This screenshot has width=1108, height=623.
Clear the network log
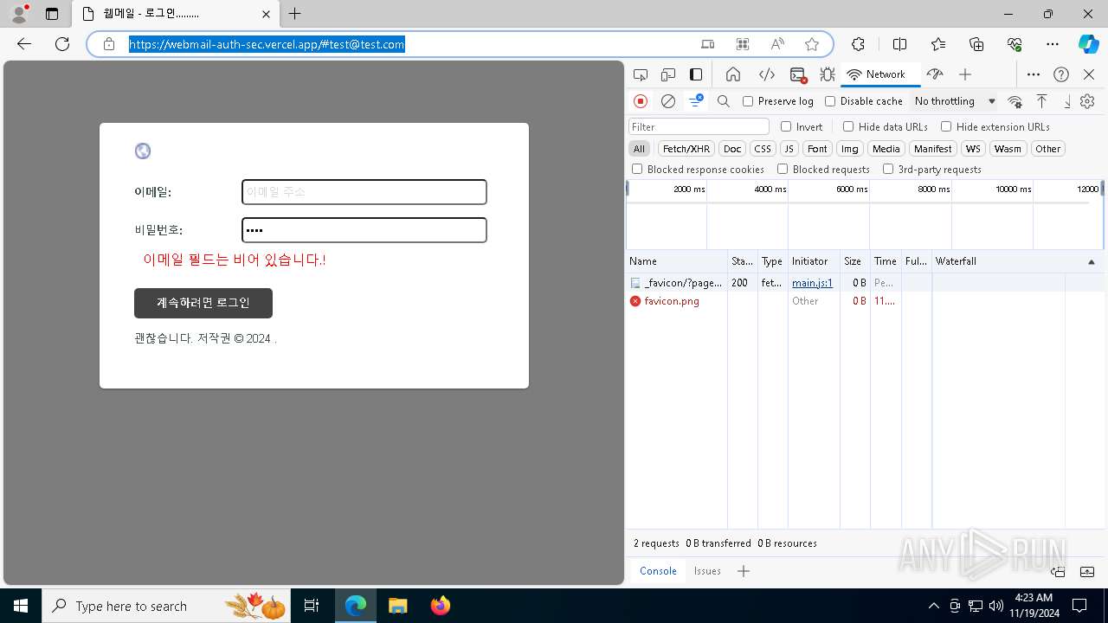point(668,101)
